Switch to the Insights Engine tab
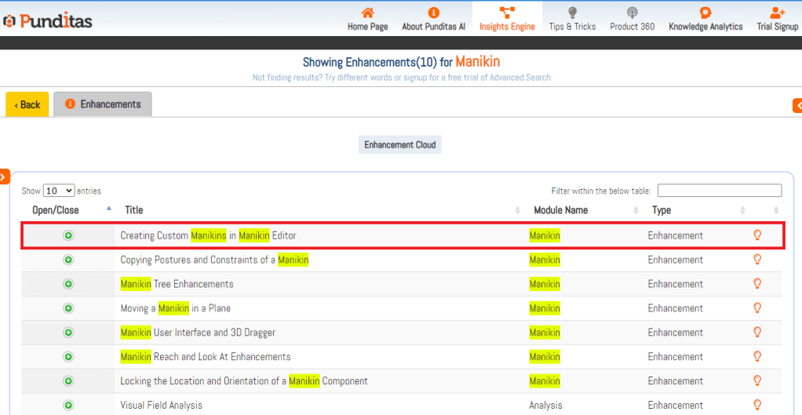The width and height of the screenshot is (802, 415). point(507,19)
